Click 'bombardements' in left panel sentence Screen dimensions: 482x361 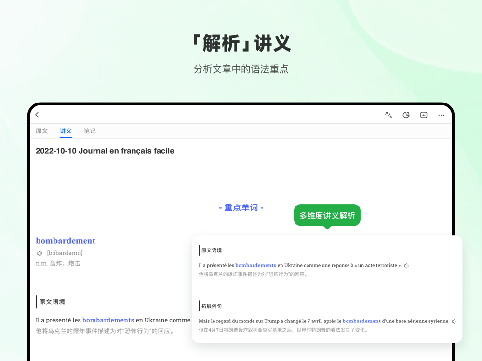click(108, 320)
